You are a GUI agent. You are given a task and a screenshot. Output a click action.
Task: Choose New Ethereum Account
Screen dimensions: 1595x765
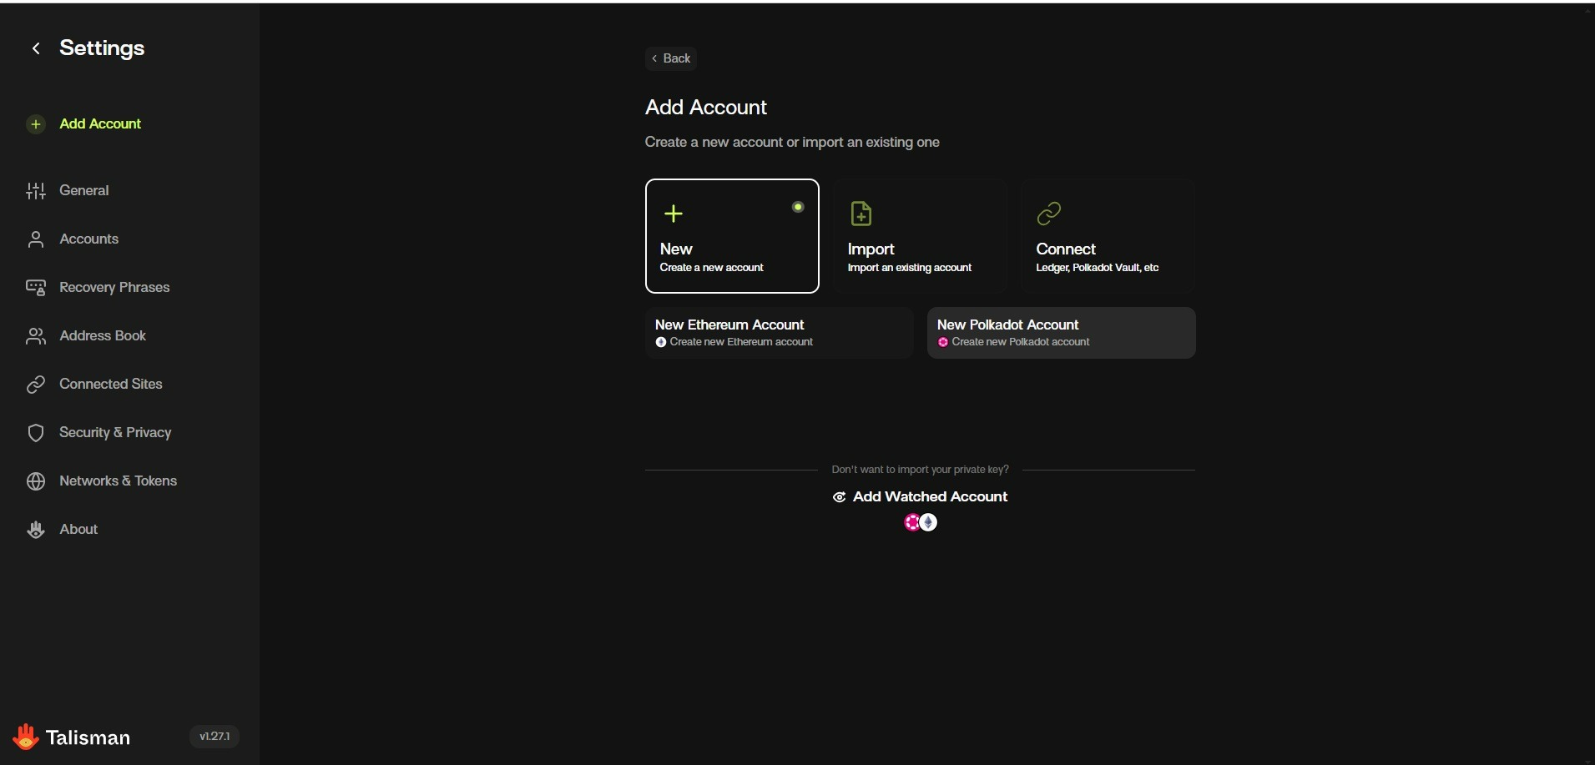(780, 333)
